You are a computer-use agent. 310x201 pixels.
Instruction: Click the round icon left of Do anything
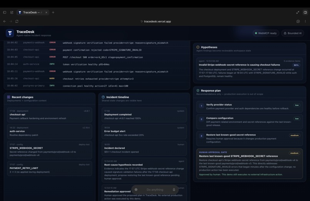[x=136, y=189]
